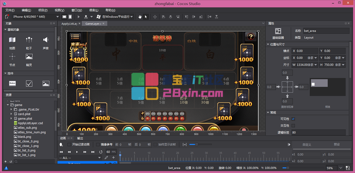Click the publish/export icon in toolbar

click(x=86, y=17)
